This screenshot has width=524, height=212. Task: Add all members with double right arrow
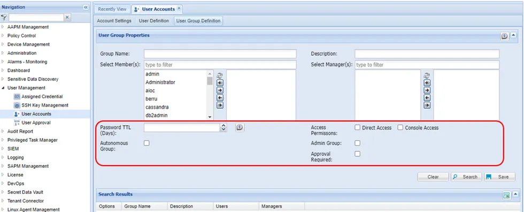pyautogui.click(x=220, y=83)
